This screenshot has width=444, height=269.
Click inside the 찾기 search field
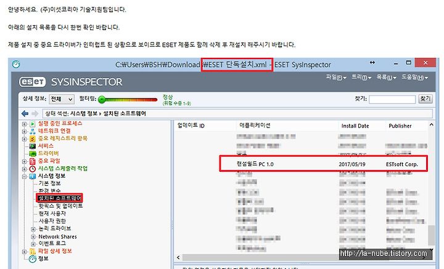point(392,99)
